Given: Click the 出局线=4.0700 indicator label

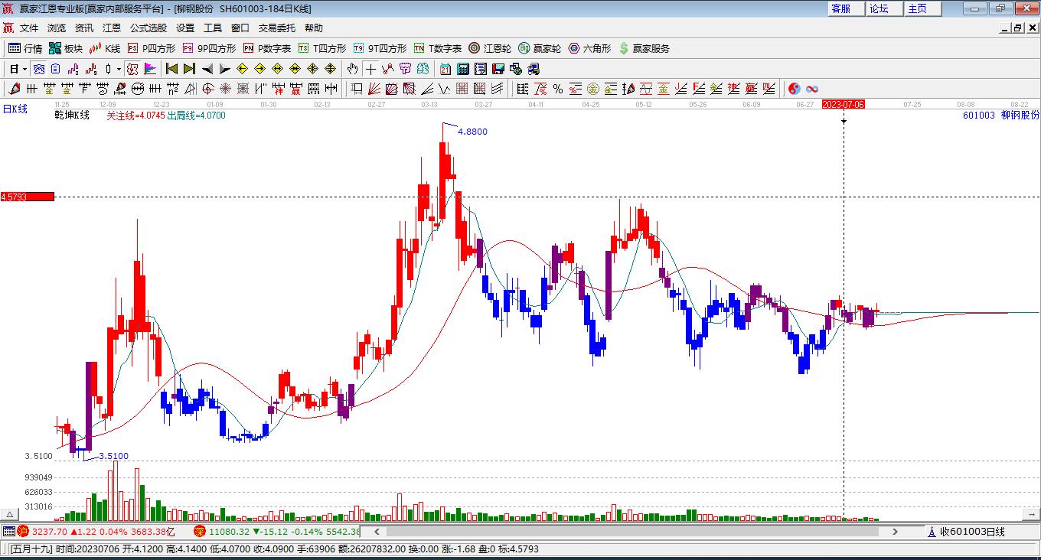Looking at the screenshot, I should pos(197,116).
